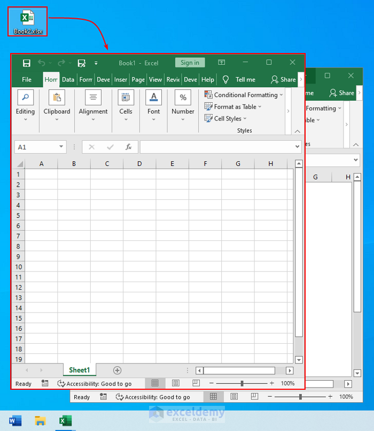Click the Undo arrow in Book1 window
Image resolution: width=374 pixels, height=431 pixels.
[42, 63]
